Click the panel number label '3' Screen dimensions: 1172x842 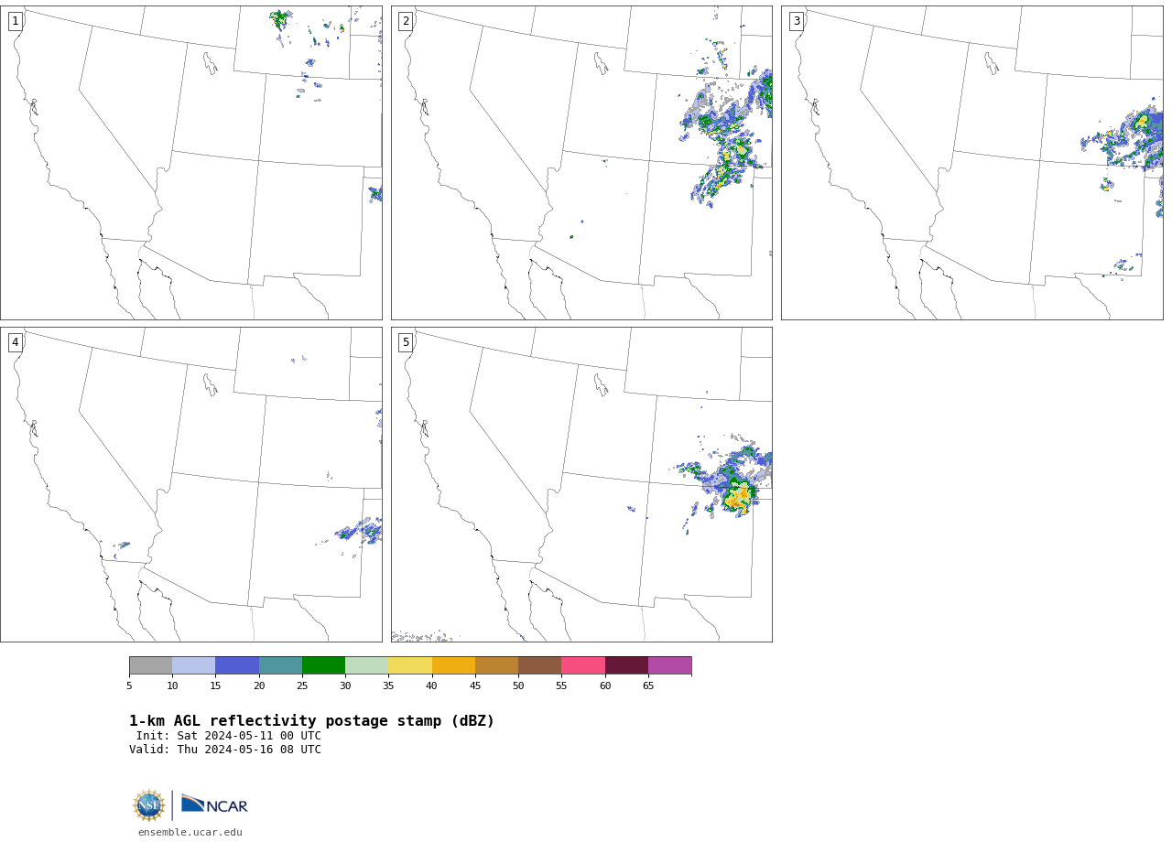pyautogui.click(x=796, y=21)
